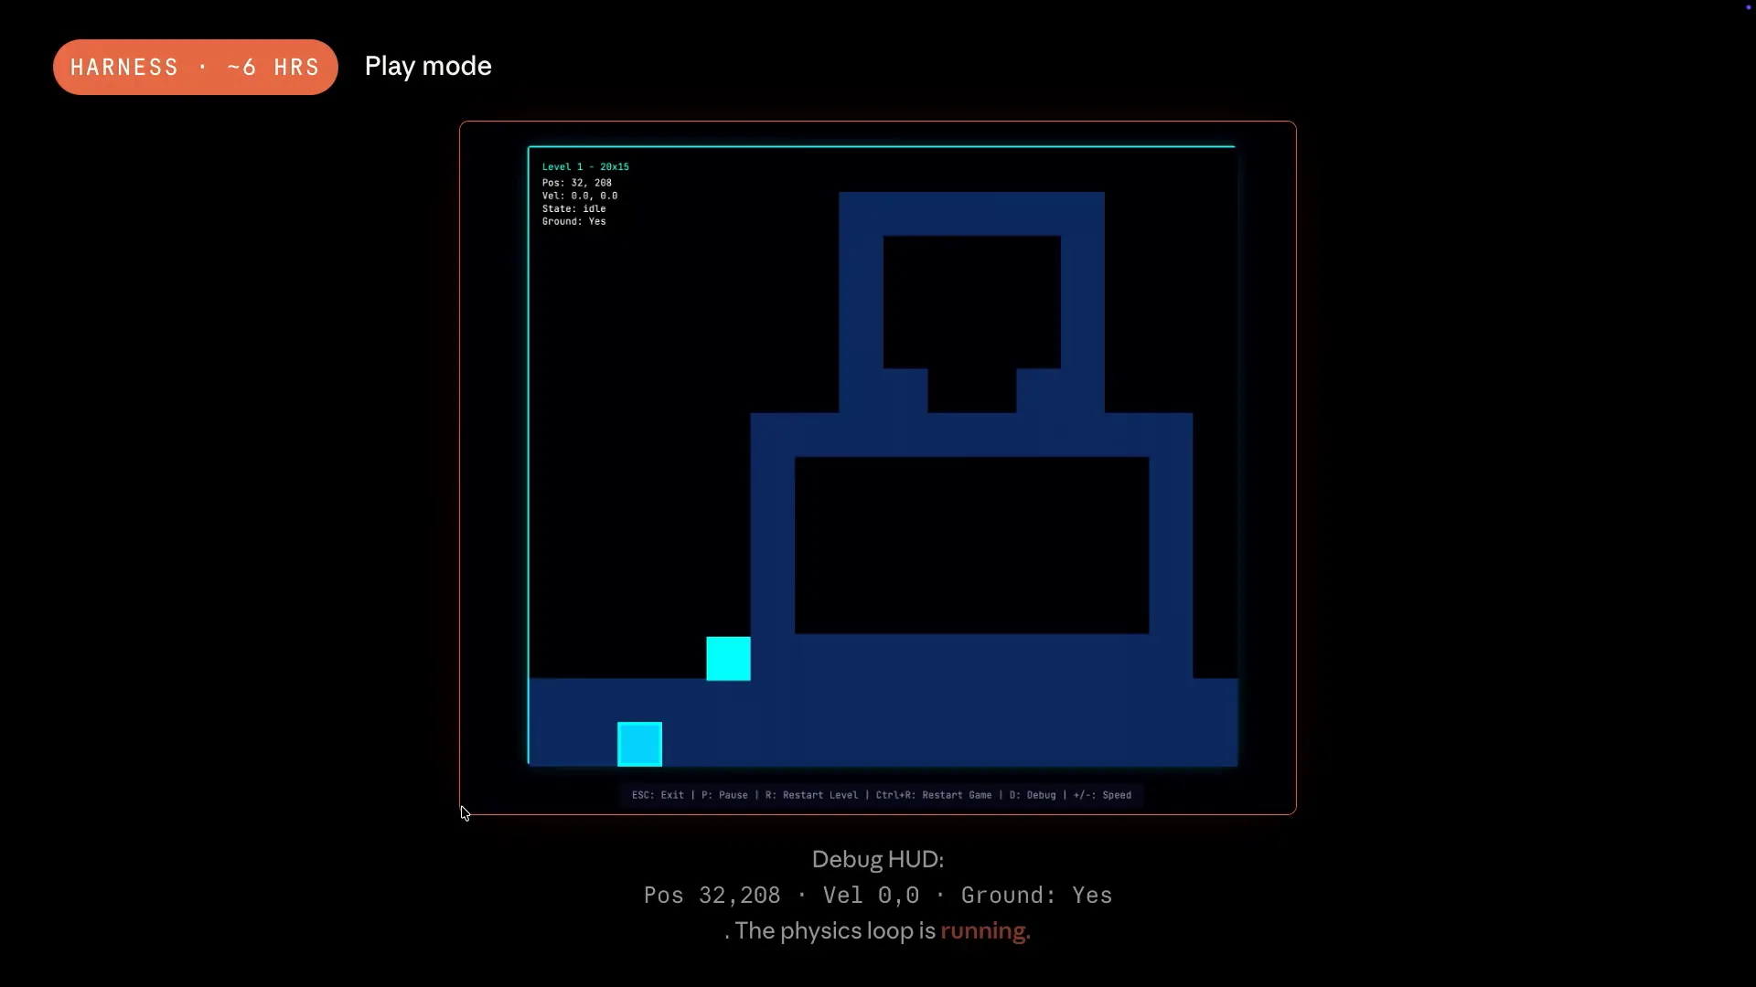This screenshot has height=987, width=1756.
Task: Click the 'Vel 0,0' caption text
Action: click(x=871, y=896)
